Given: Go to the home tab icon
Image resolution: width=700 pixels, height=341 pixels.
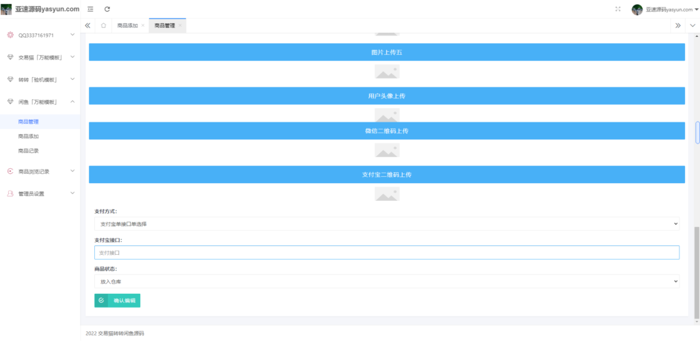Looking at the screenshot, I should pyautogui.click(x=103, y=25).
